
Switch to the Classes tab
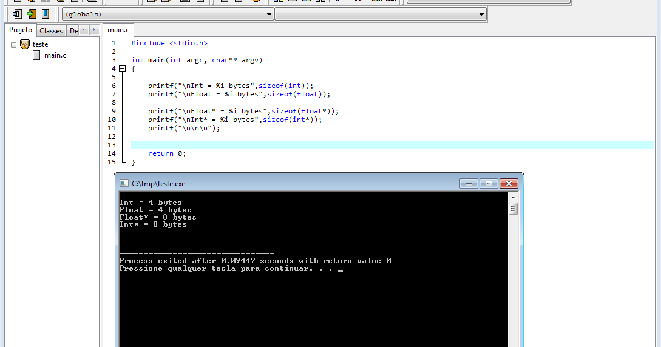pos(51,31)
